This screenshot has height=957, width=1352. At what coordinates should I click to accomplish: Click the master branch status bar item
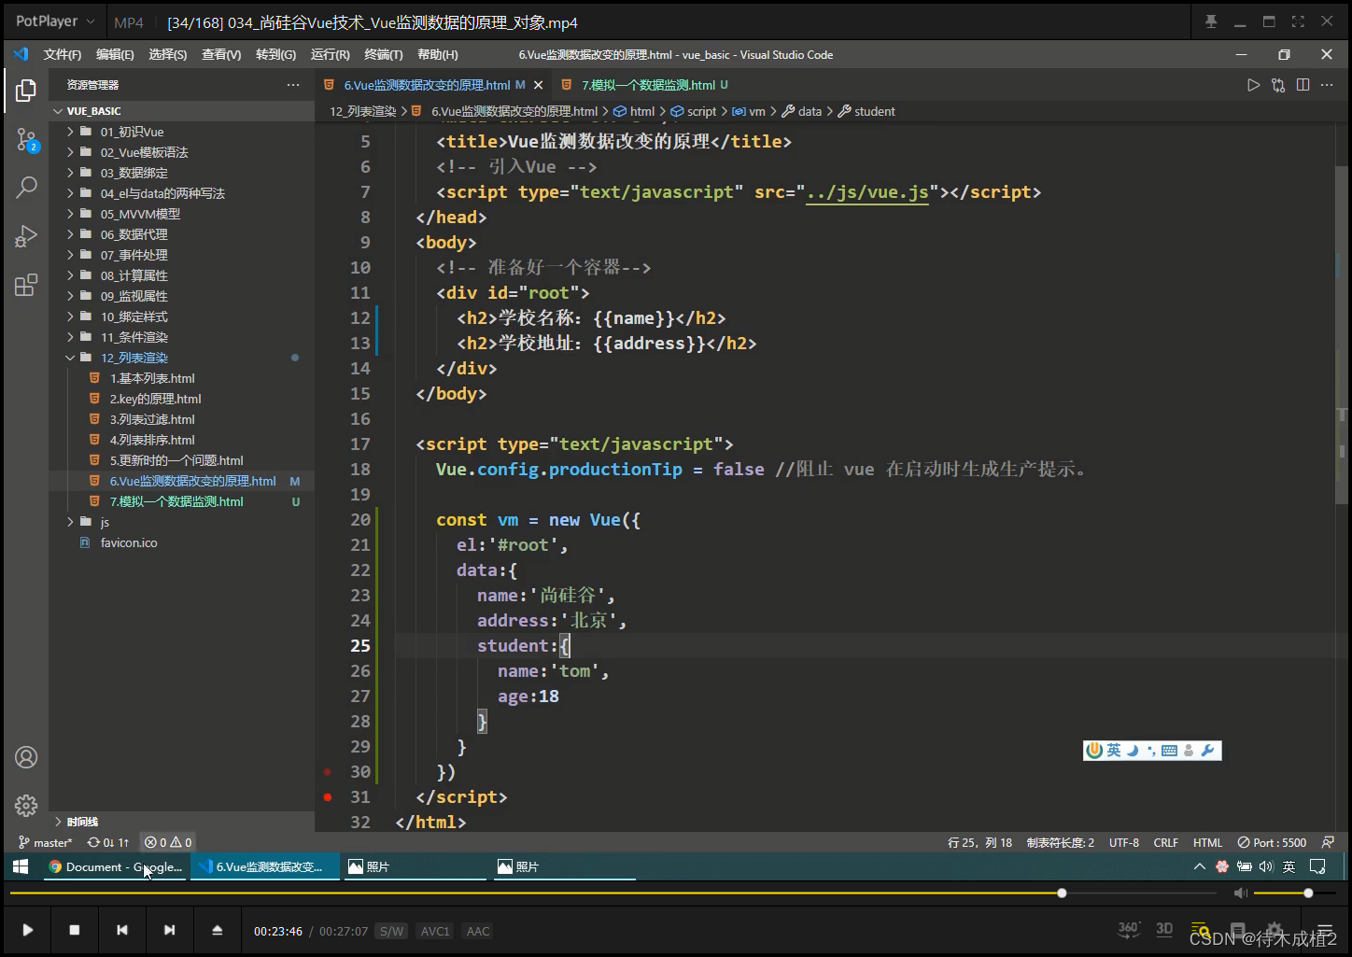(x=45, y=842)
